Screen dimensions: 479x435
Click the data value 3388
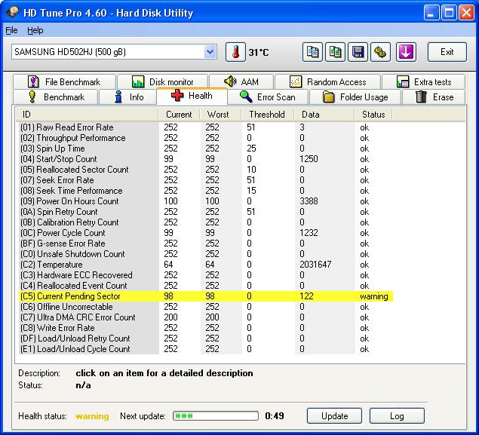point(309,201)
